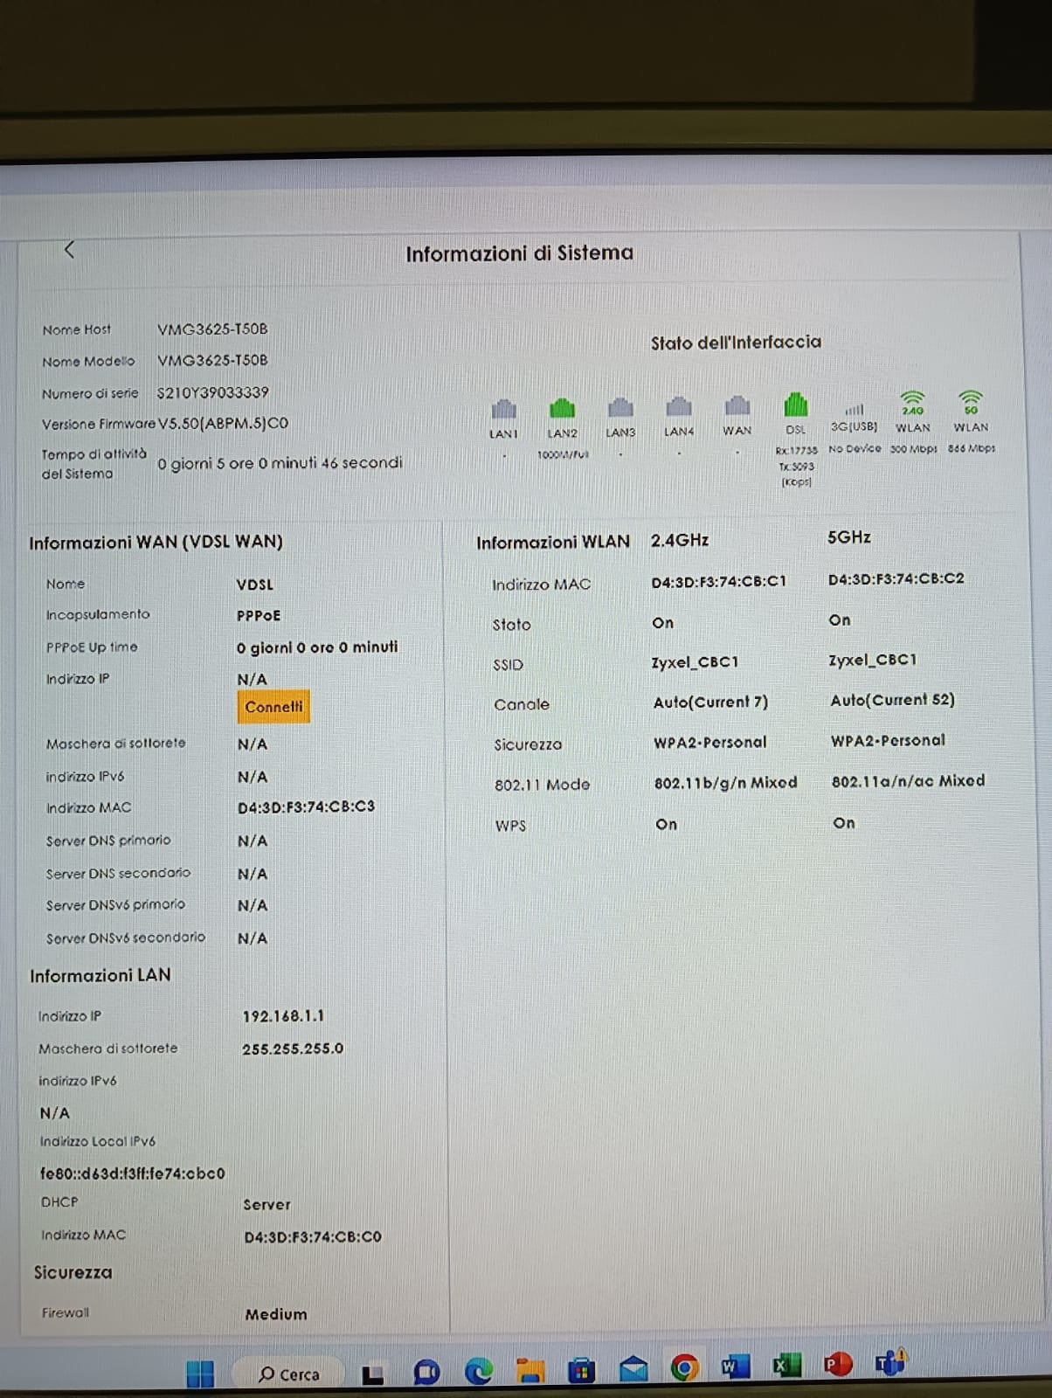Launch PowerPoint from the taskbar

pos(838,1364)
